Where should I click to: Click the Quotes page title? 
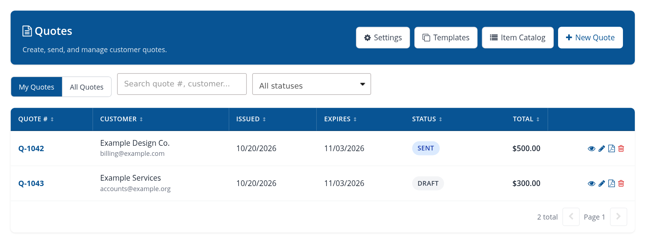click(x=53, y=31)
